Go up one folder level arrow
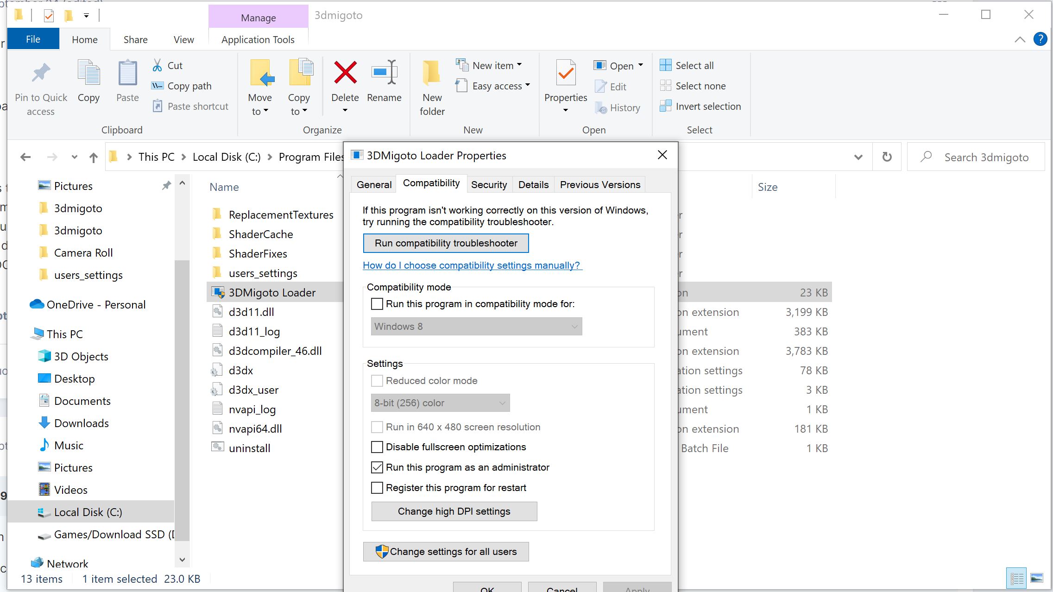This screenshot has width=1053, height=592. pyautogui.click(x=94, y=157)
